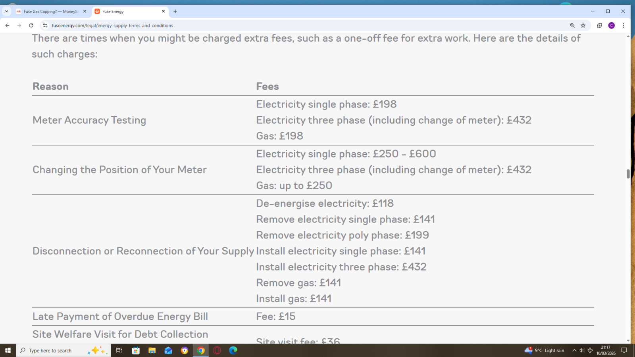Open a new browser tab
Screen dimensions: 635x357
(x=175, y=12)
